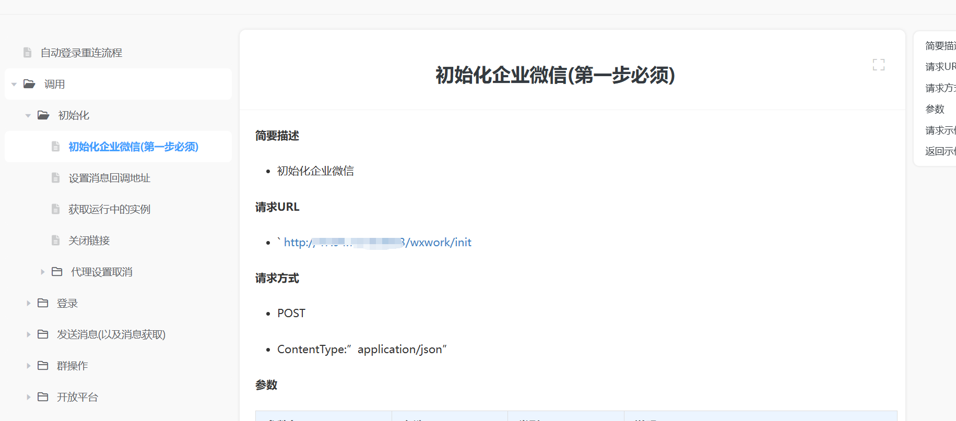
Task: Click the open folder icon for 调用
Action: tap(30, 83)
